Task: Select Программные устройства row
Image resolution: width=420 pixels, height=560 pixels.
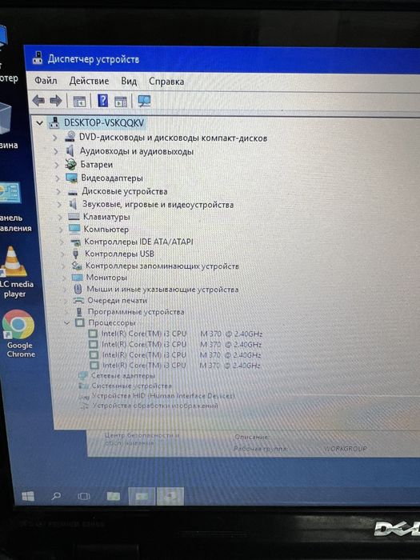Action: (x=136, y=312)
